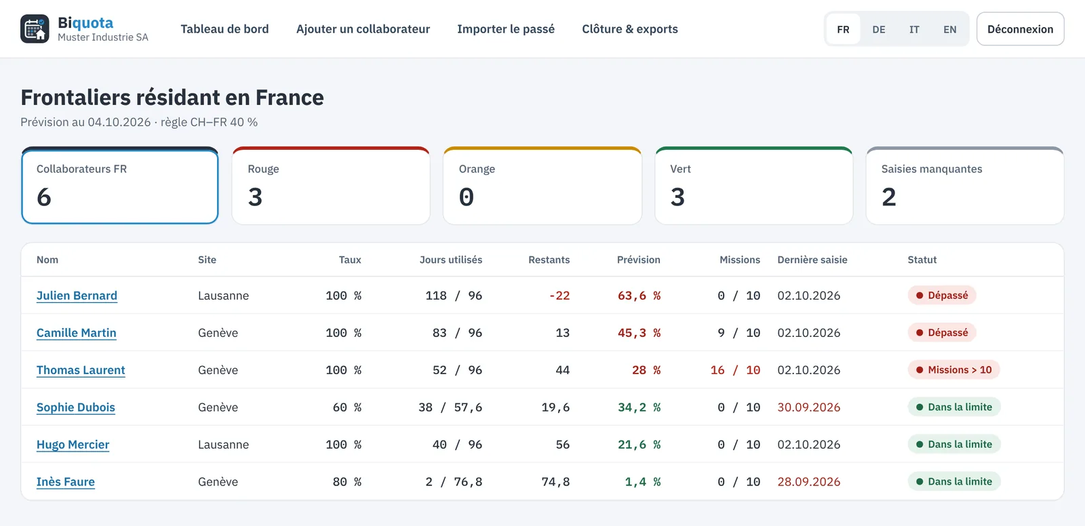Screen dimensions: 1085x526
Task: Open Thomas Laurent's profile link
Action: coord(81,370)
